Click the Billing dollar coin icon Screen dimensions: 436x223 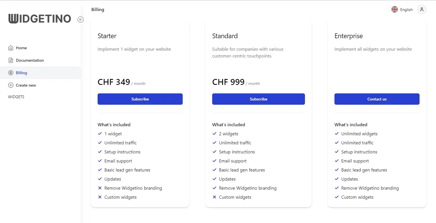click(x=11, y=73)
